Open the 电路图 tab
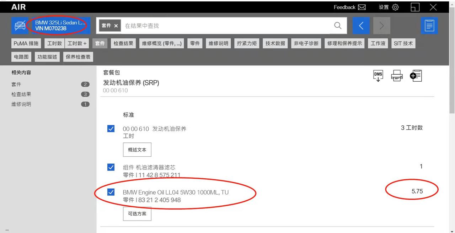The width and height of the screenshot is (455, 233). click(21, 57)
